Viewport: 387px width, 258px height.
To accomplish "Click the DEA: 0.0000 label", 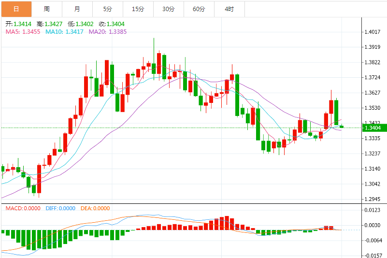I will tap(95, 208).
